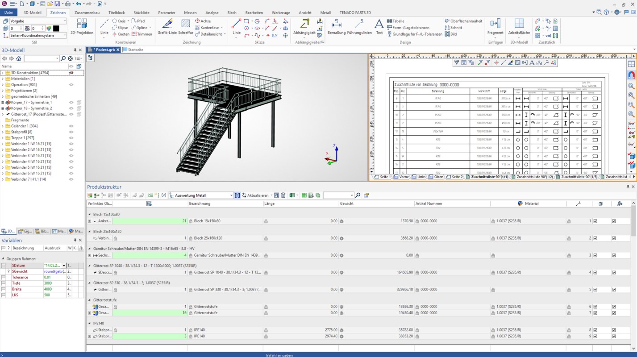Open the $Datum value dropdown

click(x=64, y=266)
